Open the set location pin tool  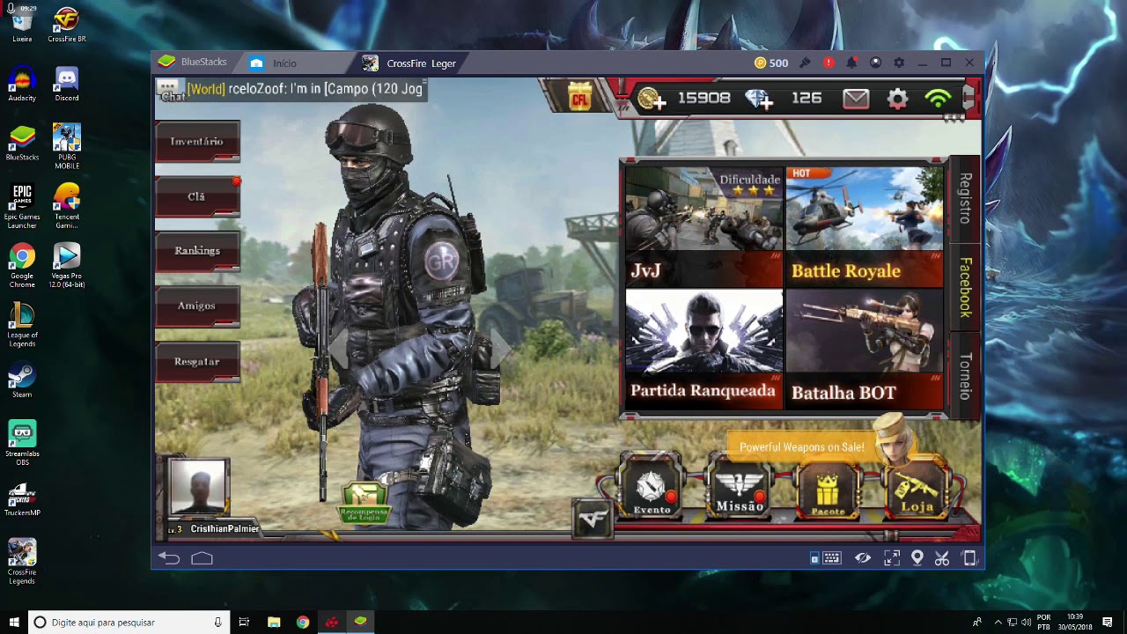pyautogui.click(x=917, y=557)
